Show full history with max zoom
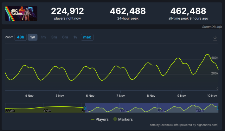The image size is (225, 131). point(87,37)
